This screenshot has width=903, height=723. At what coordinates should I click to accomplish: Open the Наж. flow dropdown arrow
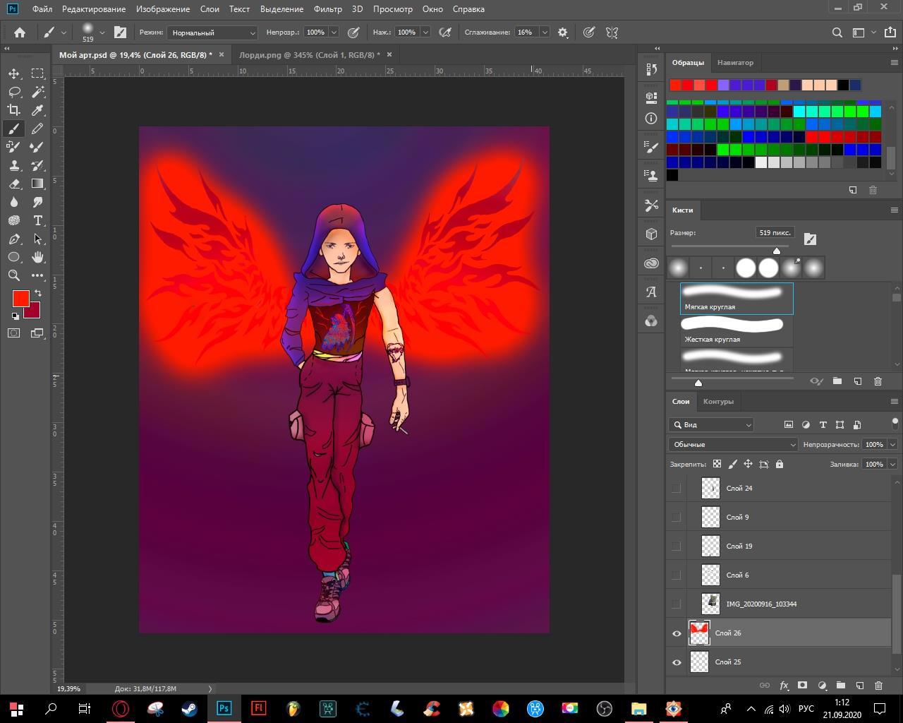click(x=425, y=32)
